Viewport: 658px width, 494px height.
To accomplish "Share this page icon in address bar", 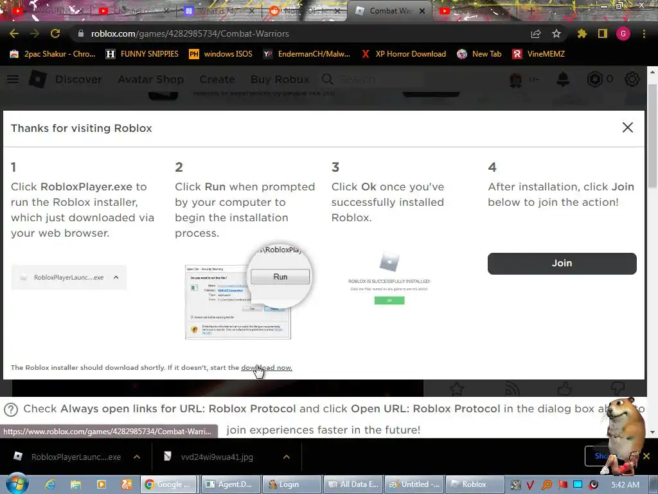I will pyautogui.click(x=535, y=33).
